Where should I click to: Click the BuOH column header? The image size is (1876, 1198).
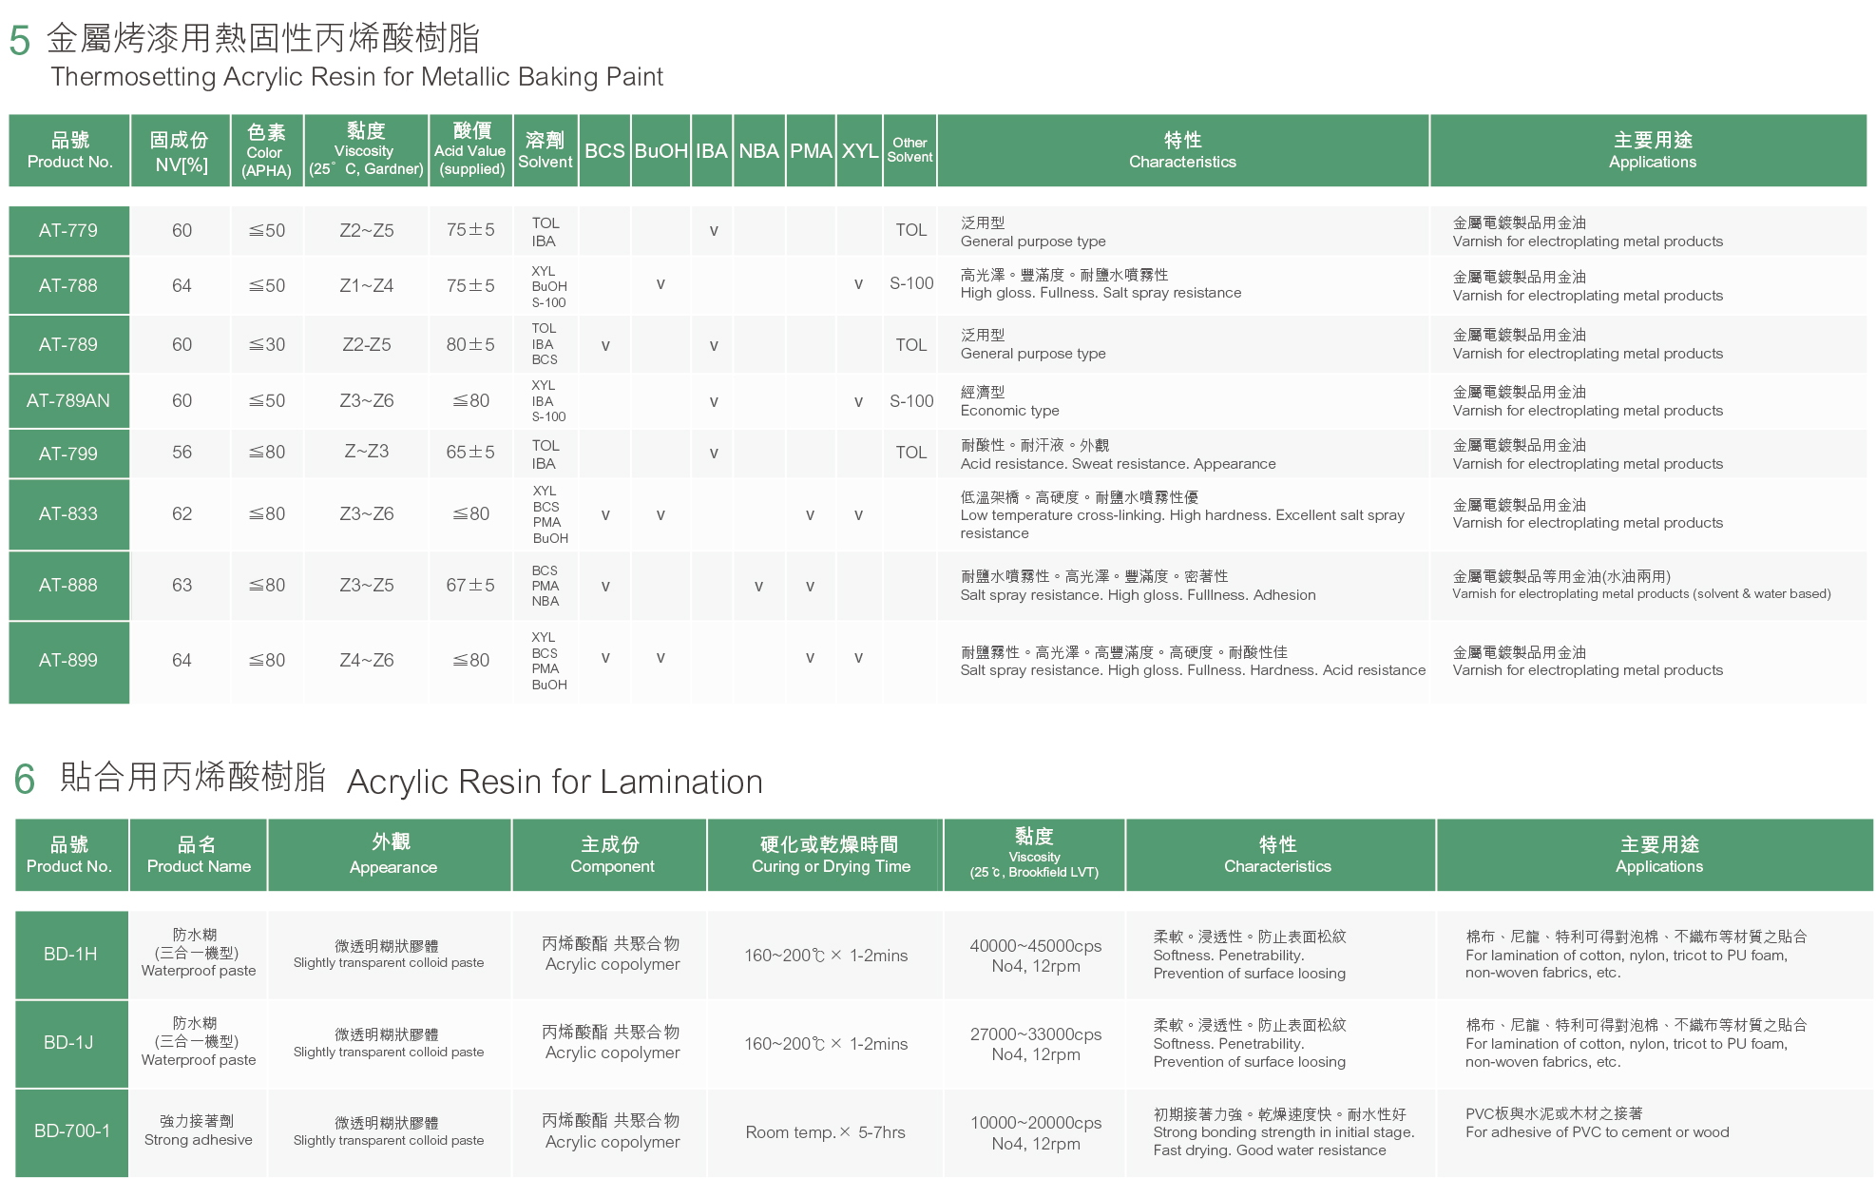[x=660, y=150]
